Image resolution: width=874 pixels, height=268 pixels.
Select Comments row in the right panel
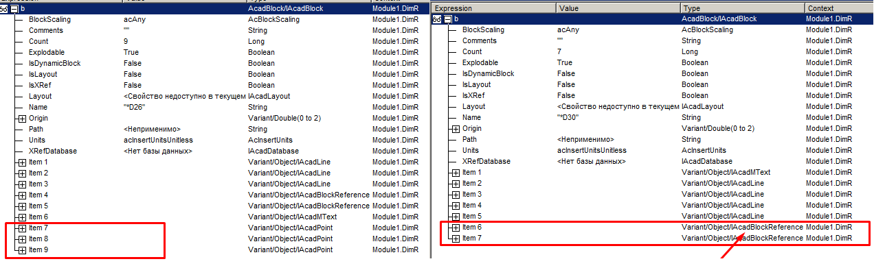pos(653,40)
